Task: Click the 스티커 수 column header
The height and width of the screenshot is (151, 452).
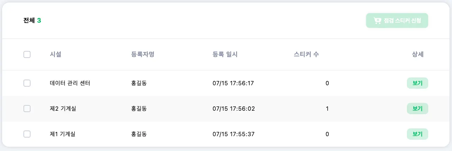Action: click(x=306, y=54)
